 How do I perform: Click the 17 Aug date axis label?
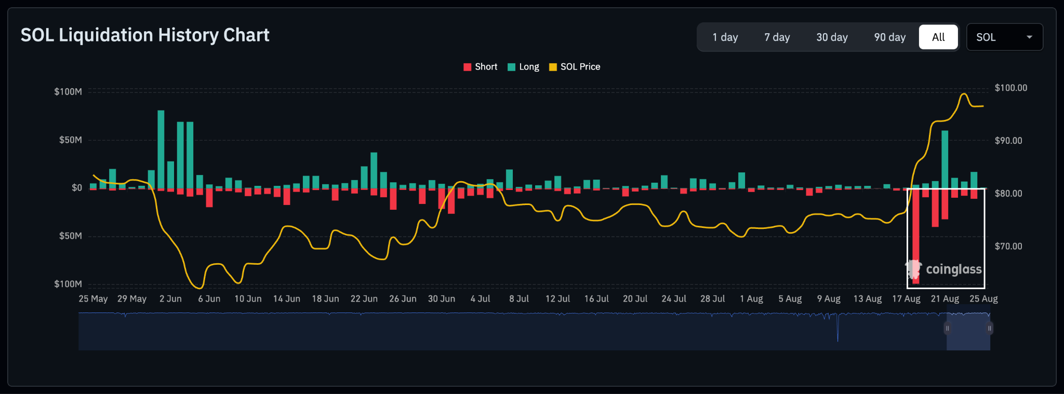pos(906,299)
